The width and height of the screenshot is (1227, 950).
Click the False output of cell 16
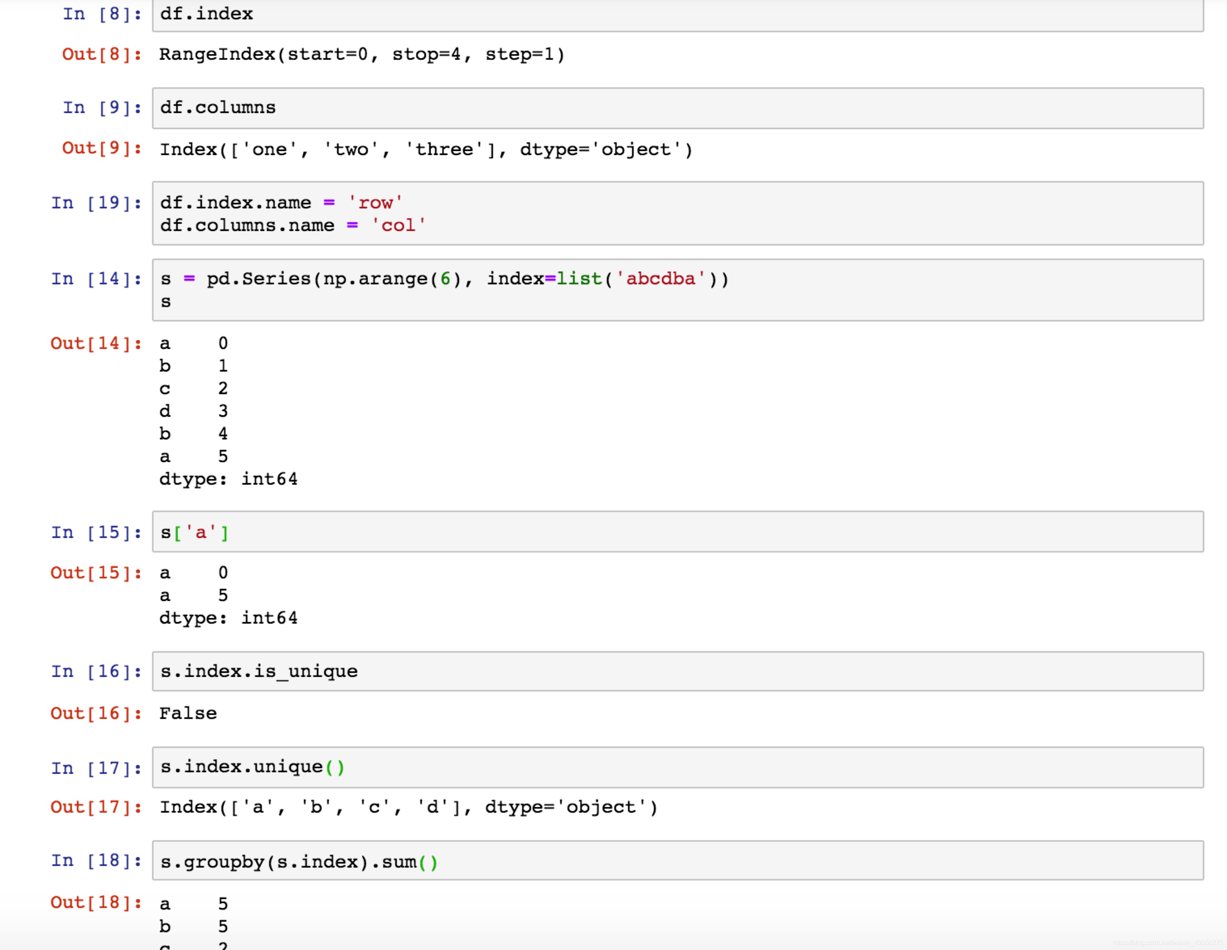pos(188,714)
